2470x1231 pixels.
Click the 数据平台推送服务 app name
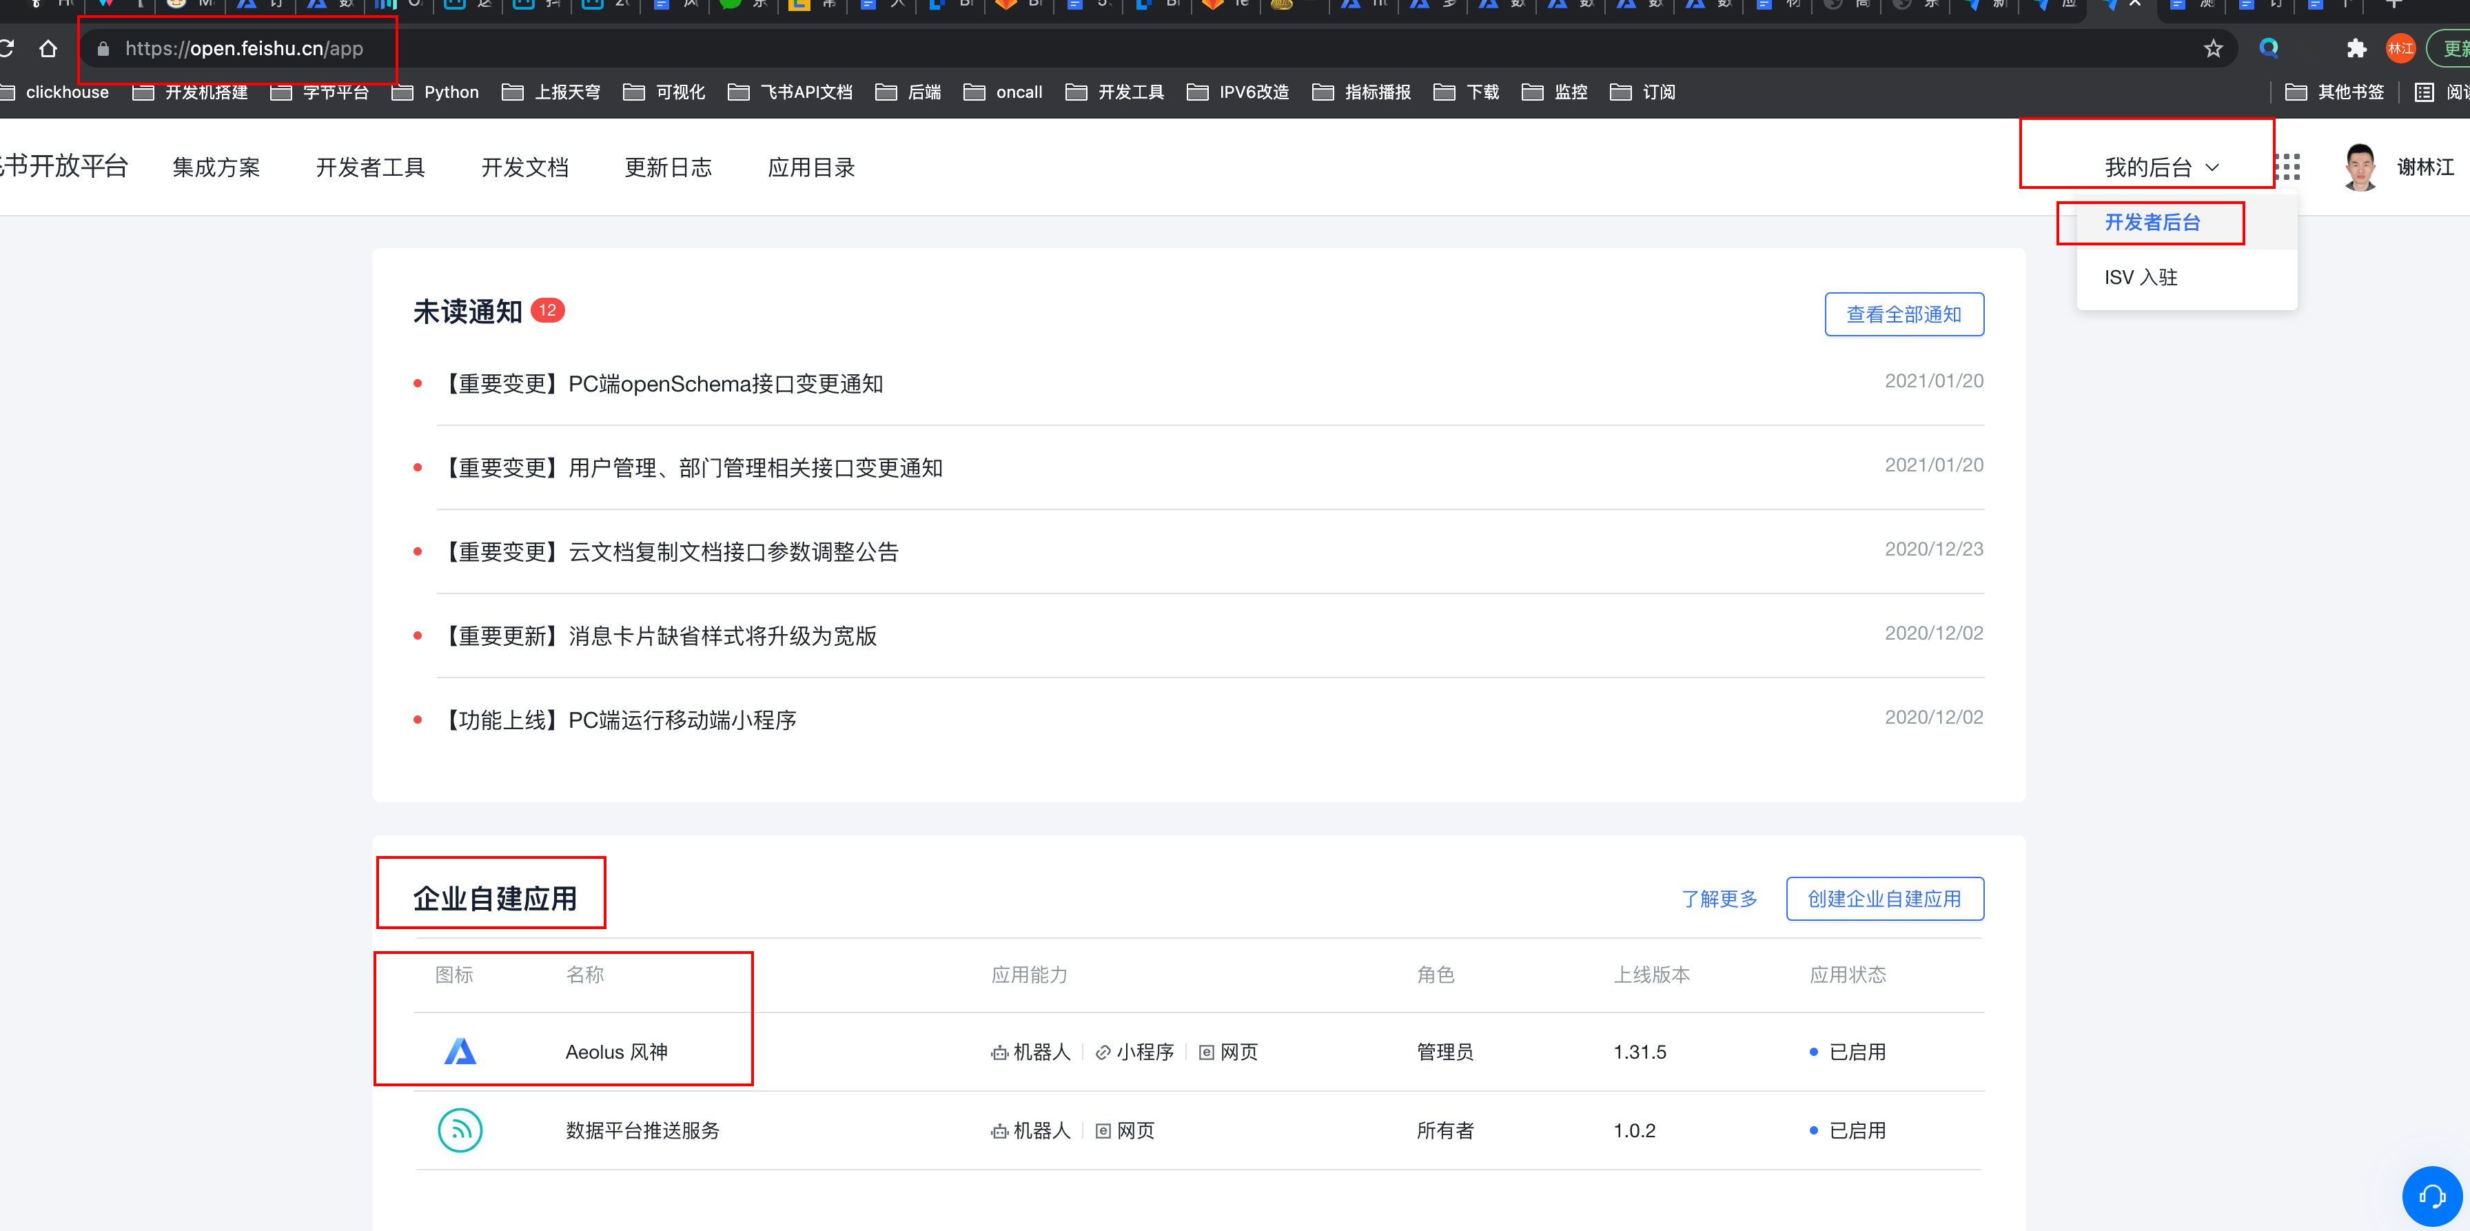(642, 1130)
